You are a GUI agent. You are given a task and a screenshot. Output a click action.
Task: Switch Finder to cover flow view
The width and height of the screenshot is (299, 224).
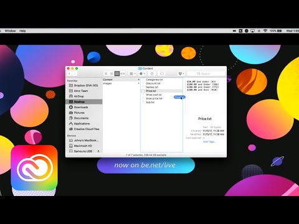(x=123, y=73)
